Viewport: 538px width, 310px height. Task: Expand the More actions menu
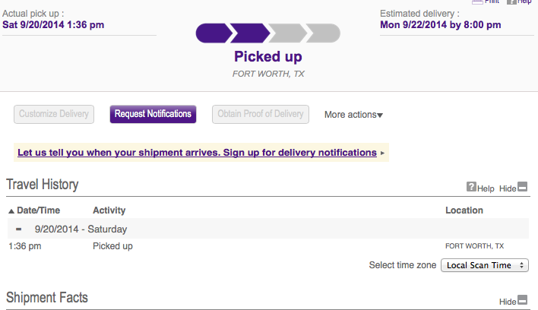click(353, 115)
